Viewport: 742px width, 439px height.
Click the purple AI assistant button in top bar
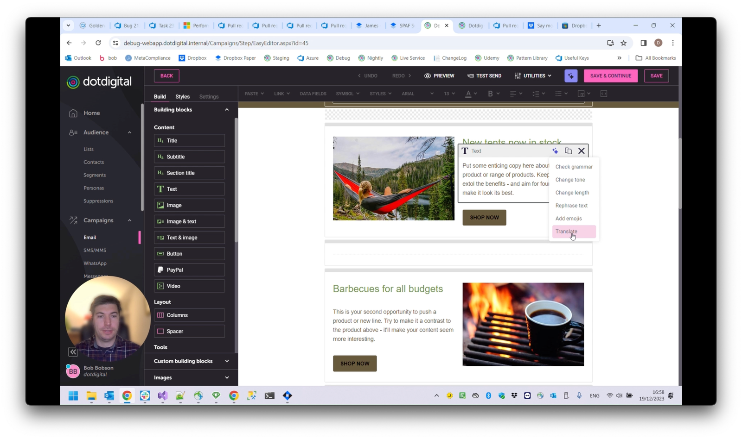pyautogui.click(x=571, y=76)
